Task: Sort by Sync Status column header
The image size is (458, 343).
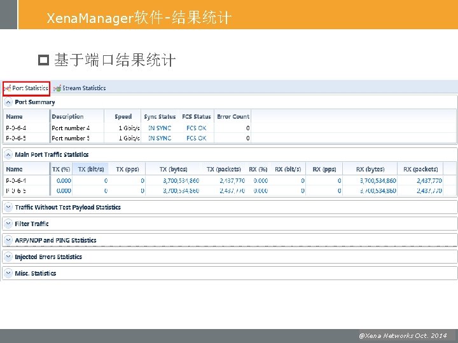Action: (160, 116)
